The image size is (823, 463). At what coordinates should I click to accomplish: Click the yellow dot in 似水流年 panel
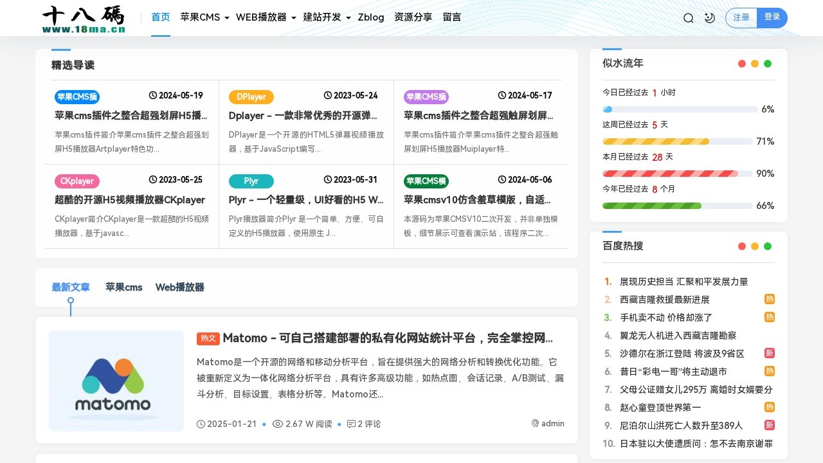click(755, 64)
